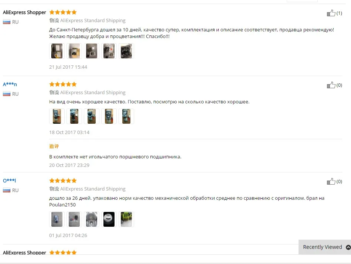The image size is (351, 264).
Task: Open third photo in the Poulan2150 review
Action: [x=92, y=219]
